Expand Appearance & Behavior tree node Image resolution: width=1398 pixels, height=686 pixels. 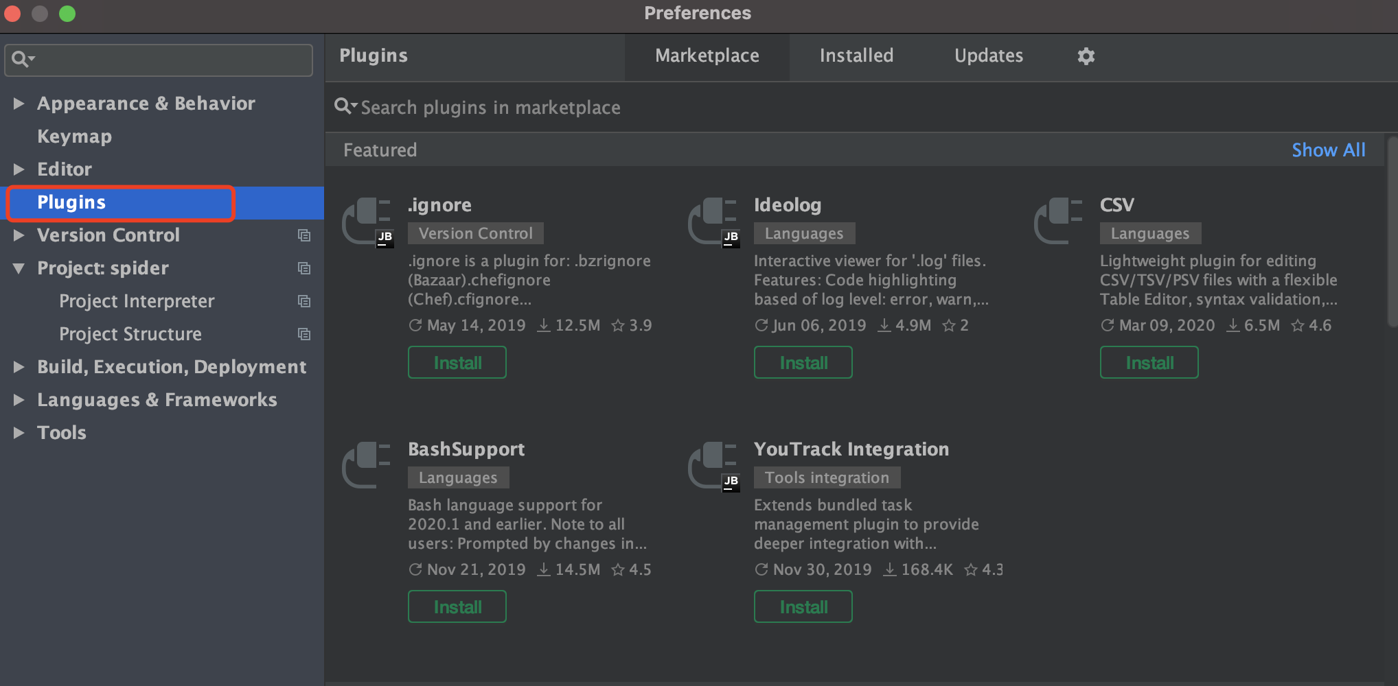point(19,104)
